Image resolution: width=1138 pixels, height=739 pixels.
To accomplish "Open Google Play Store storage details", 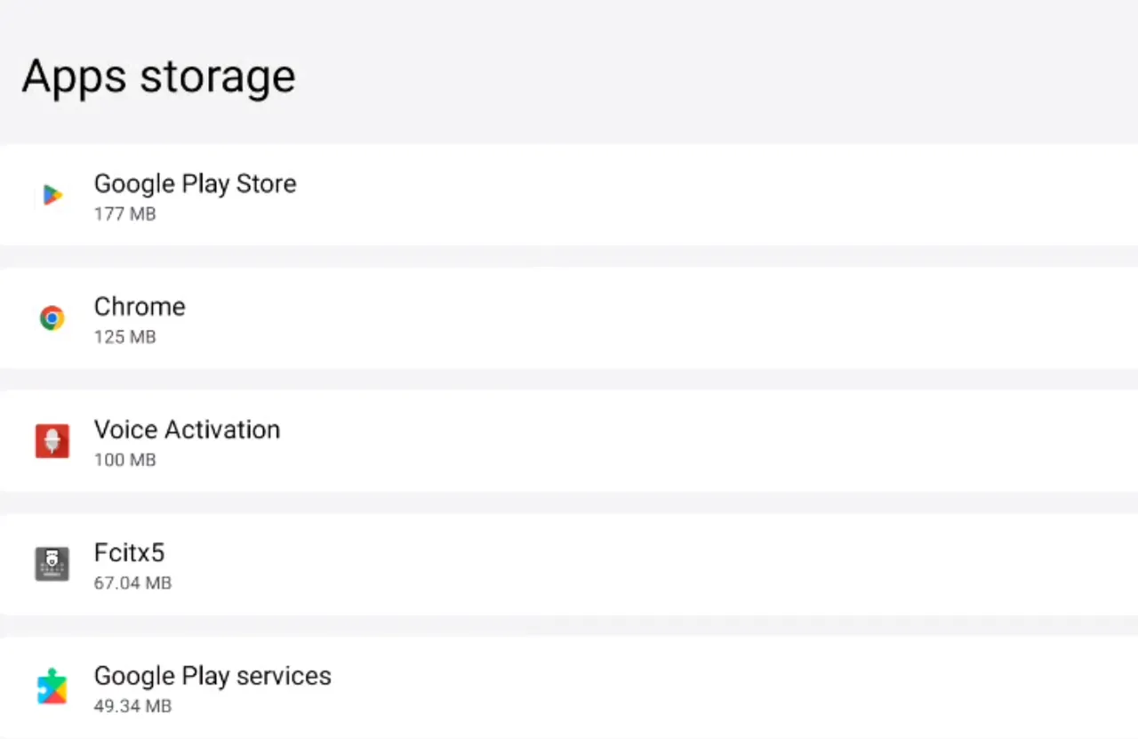I will pos(195,184).
